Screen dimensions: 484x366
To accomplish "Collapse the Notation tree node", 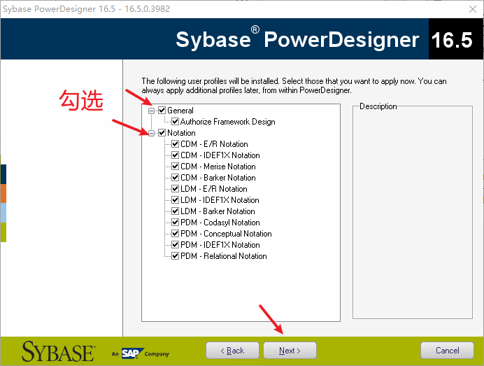I will 151,133.
